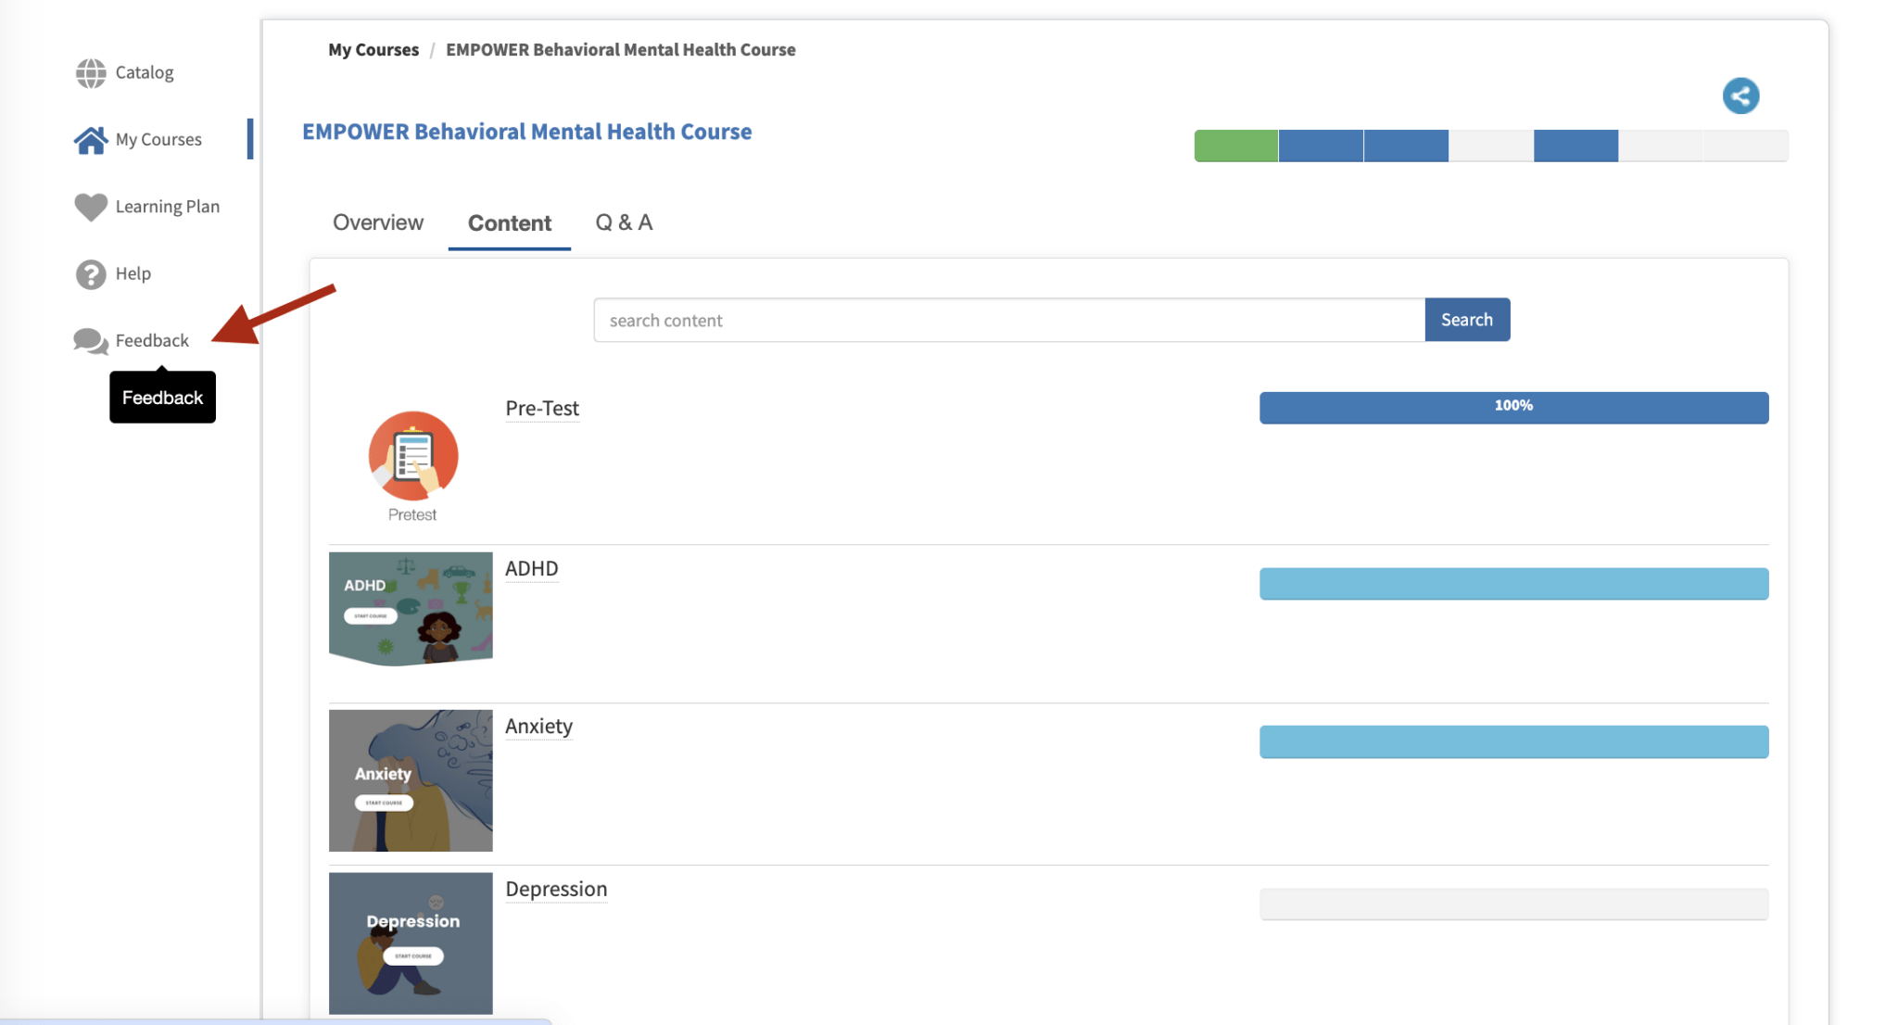Click the ADHD progress bar
The height and width of the screenshot is (1025, 1898).
(1514, 584)
